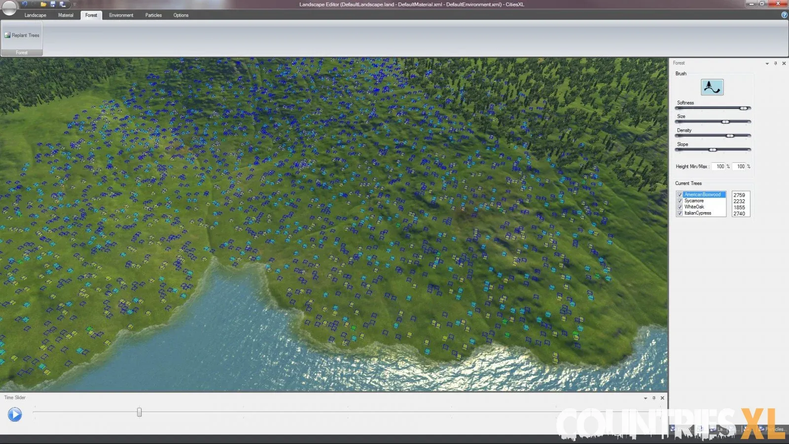789x444 pixels.
Task: Expand the Forest panel options dropdown arrow
Action: 767,64
